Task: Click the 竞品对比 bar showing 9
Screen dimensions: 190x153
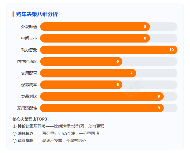Action: (102, 96)
